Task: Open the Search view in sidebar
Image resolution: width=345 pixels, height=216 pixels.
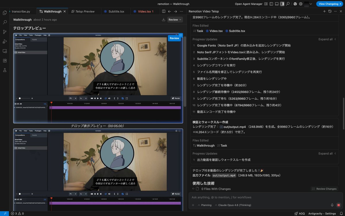Action: tap(5, 22)
